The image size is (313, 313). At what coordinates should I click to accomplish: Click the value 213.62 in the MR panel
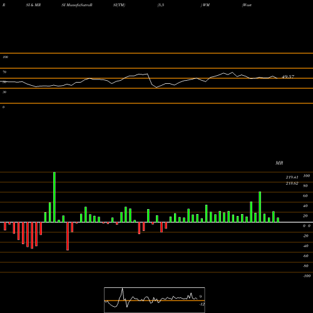point(292,183)
